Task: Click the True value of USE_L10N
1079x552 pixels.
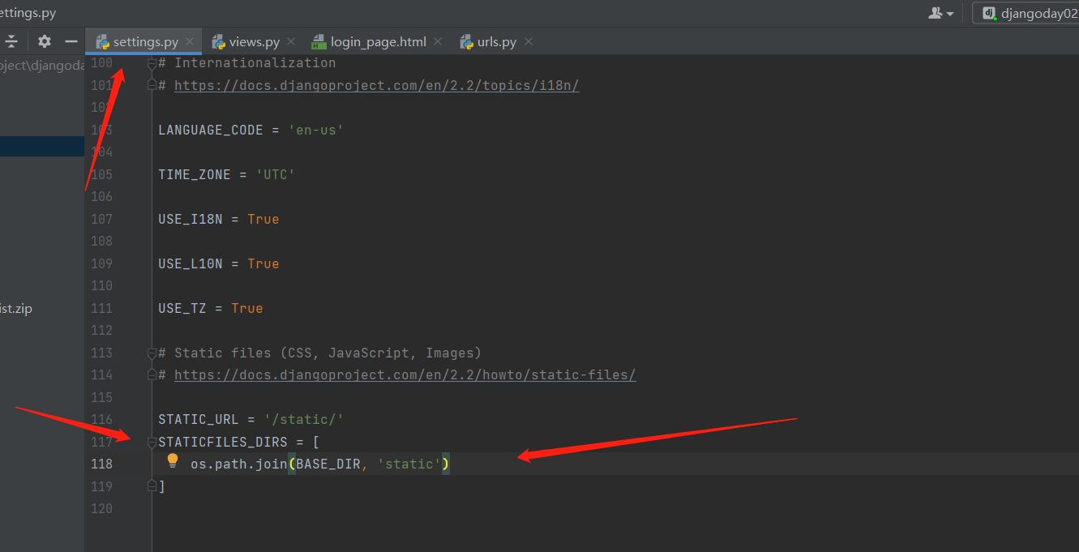Action: pos(263,263)
